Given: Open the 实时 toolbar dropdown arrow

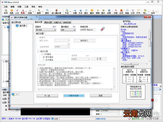Looking at the screenshot, I should pos(156,12).
